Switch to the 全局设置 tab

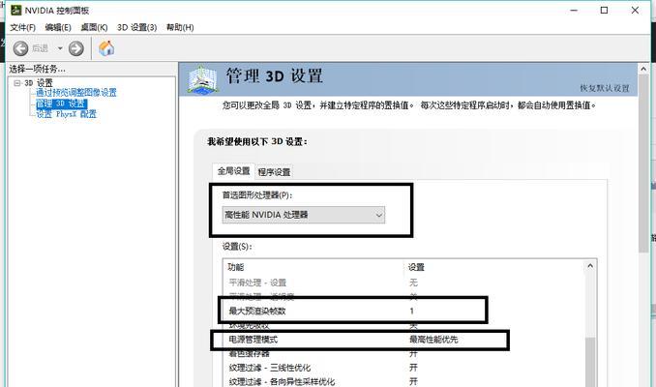pyautogui.click(x=233, y=170)
